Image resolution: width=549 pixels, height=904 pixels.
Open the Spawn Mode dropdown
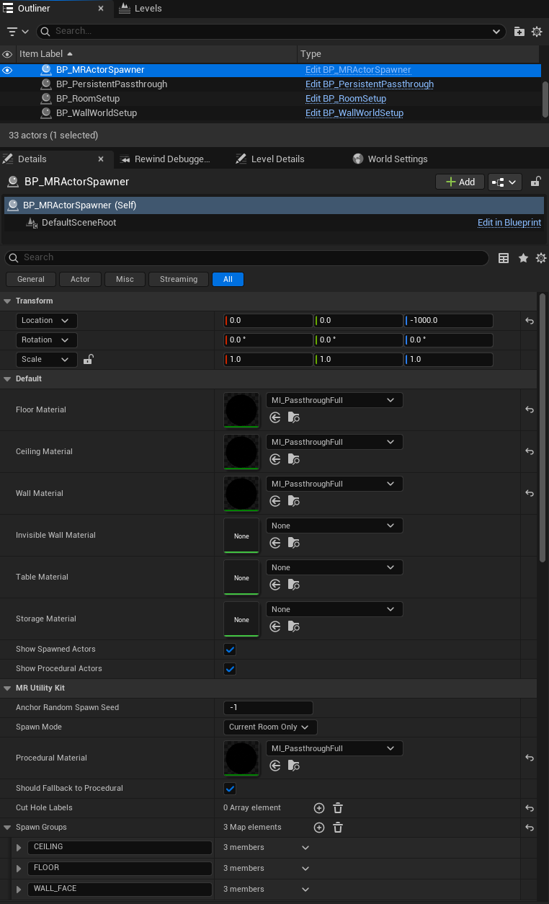point(269,727)
